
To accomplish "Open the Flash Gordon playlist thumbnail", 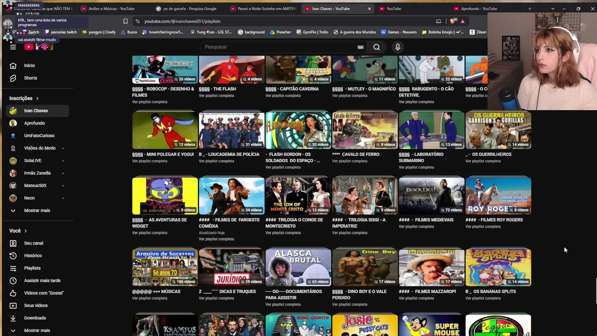I will pyautogui.click(x=298, y=130).
